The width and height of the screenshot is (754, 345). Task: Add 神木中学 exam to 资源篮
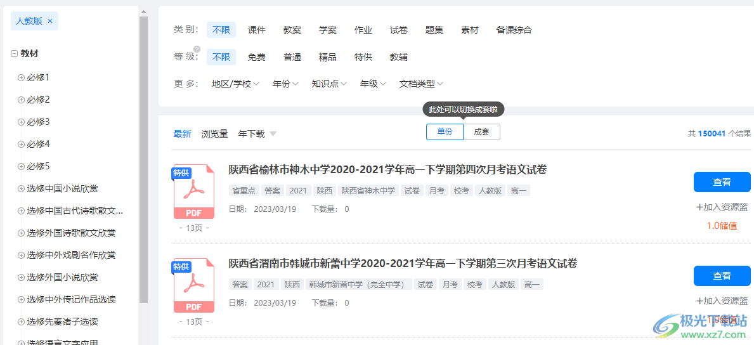point(722,207)
